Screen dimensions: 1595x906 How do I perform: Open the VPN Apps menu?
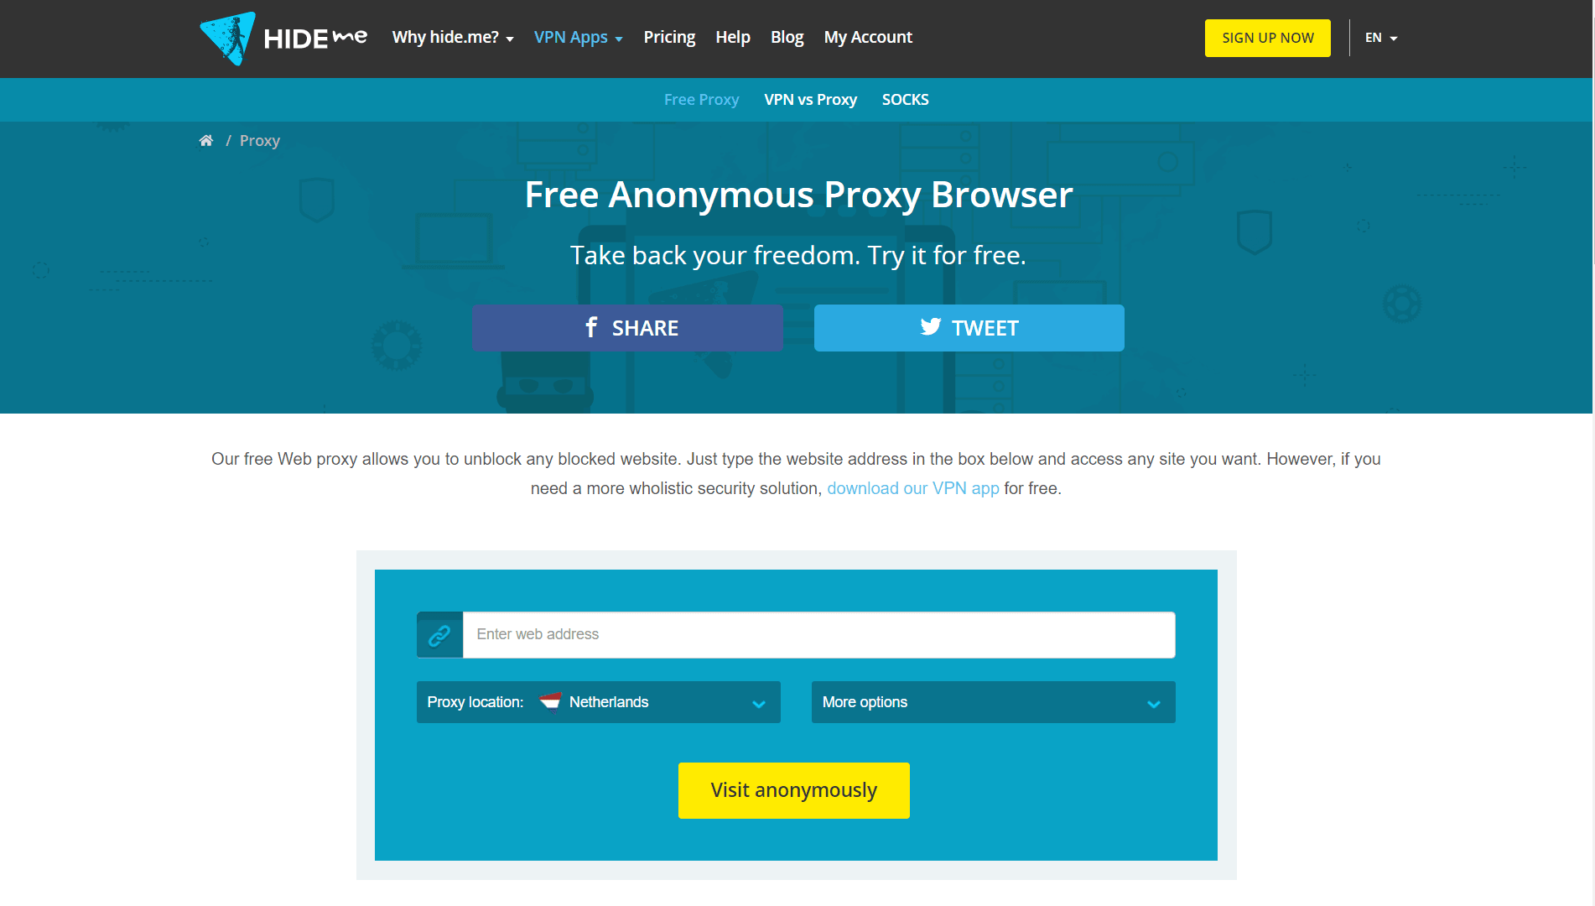(579, 38)
